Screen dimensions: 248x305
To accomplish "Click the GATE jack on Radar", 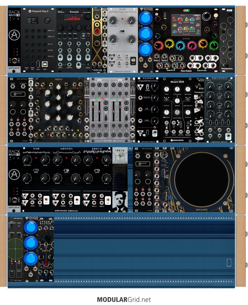I will pyautogui.click(x=19, y=274).
